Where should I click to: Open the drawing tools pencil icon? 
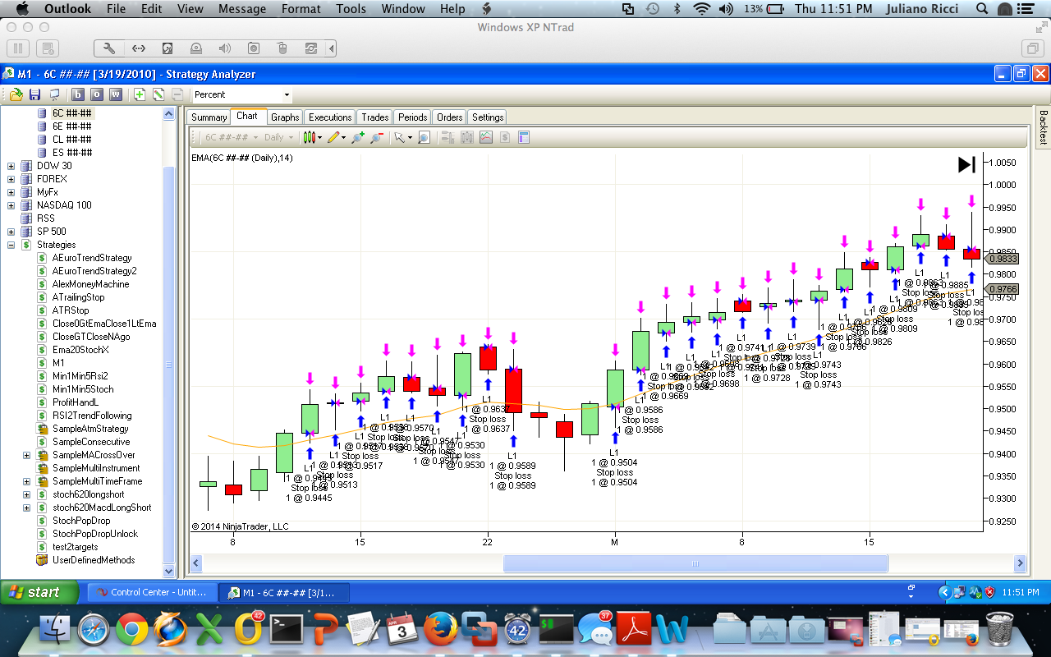point(335,138)
